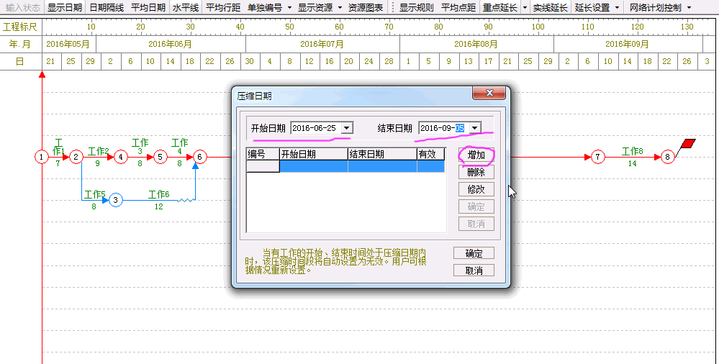Image resolution: width=719 pixels, height=364 pixels.
Task: Click the 工作5 task label
Action: [94, 194]
